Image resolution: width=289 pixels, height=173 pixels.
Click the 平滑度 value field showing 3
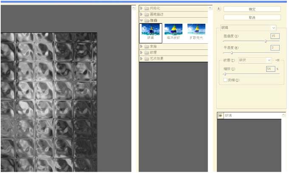(x=275, y=47)
